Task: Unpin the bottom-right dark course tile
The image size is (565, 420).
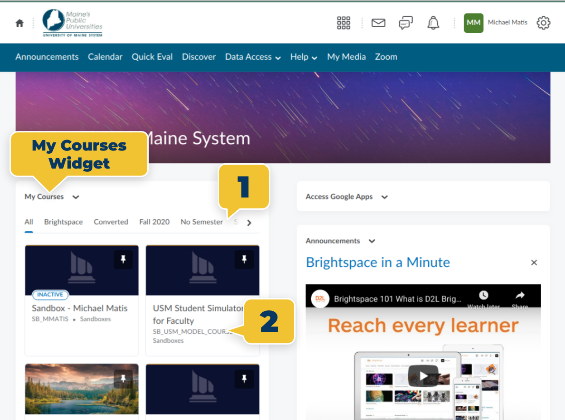Action: pyautogui.click(x=244, y=379)
